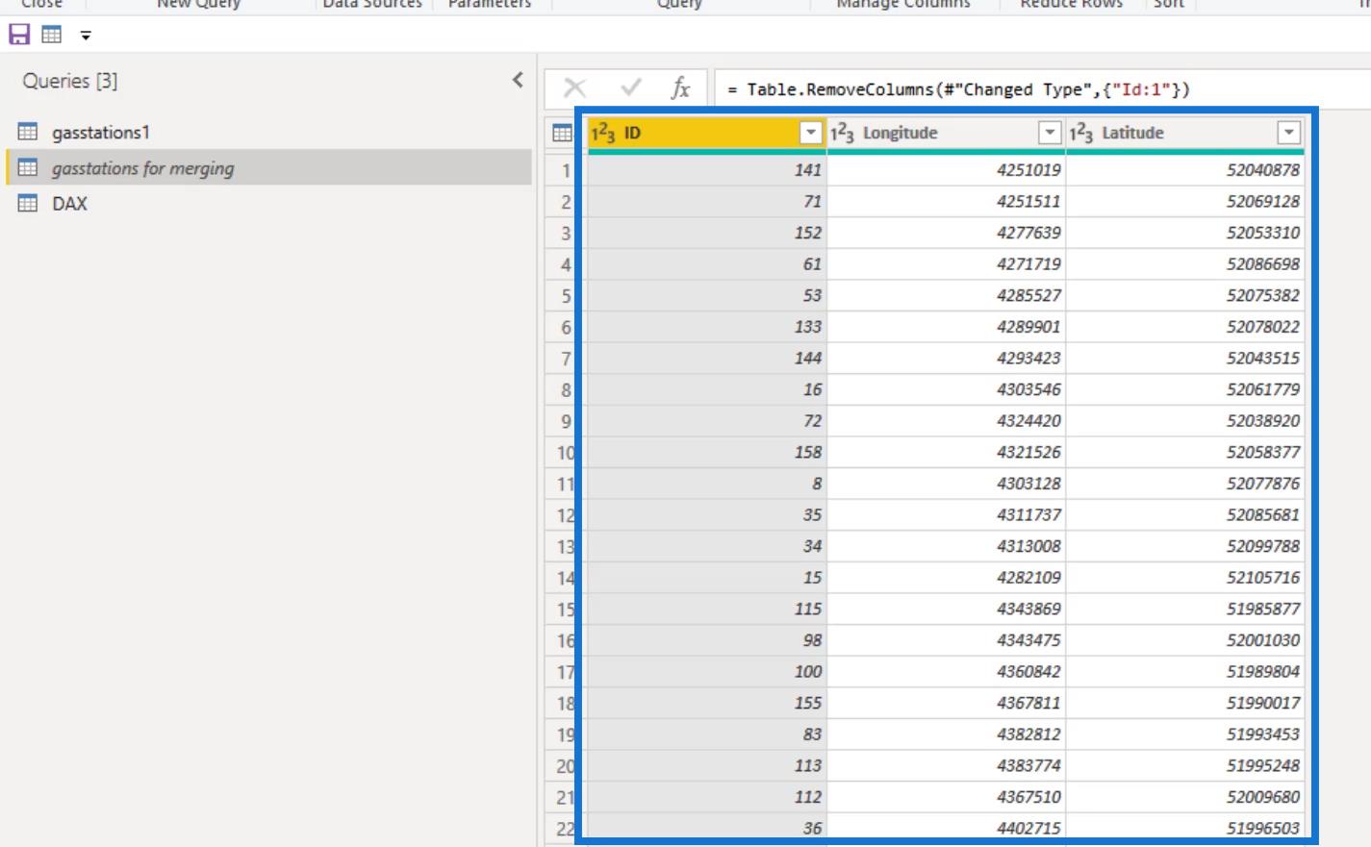Click the Longitude cell 4360842
The height and width of the screenshot is (847, 1371).
pyautogui.click(x=946, y=671)
